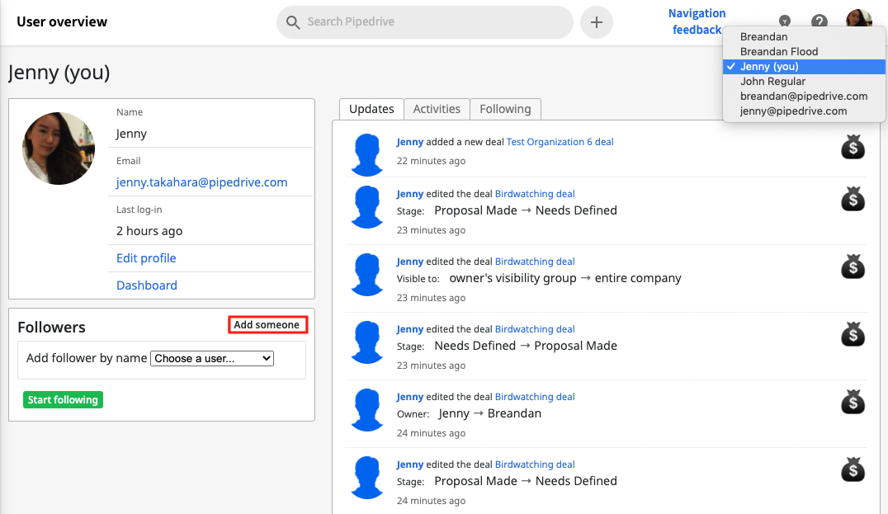The height and width of the screenshot is (514, 888).
Task: Click the 'Add someone' link in Followers
Action: 267,325
